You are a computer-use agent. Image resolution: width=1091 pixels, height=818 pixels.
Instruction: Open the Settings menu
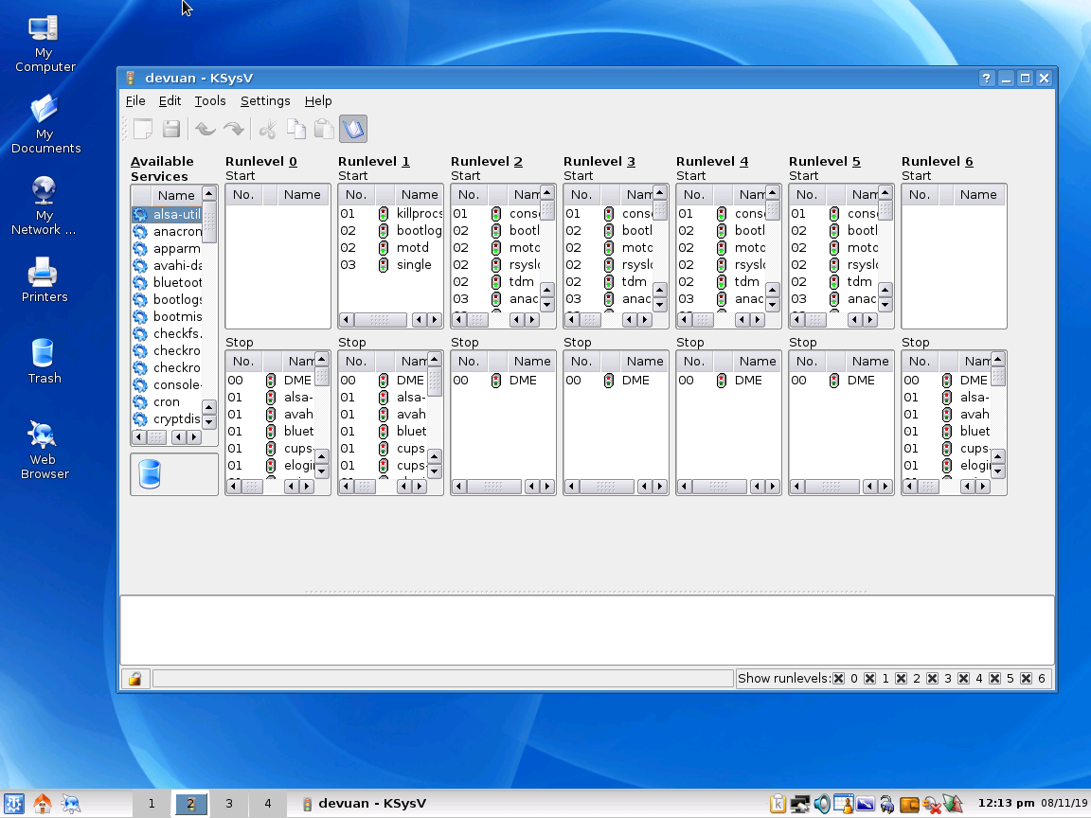point(265,101)
